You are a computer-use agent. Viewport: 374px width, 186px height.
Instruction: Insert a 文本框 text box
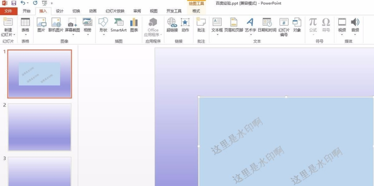click(217, 22)
